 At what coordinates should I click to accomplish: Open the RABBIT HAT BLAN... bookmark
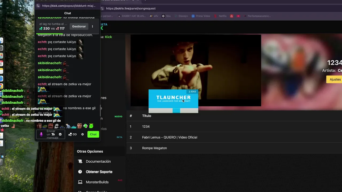(132, 16)
